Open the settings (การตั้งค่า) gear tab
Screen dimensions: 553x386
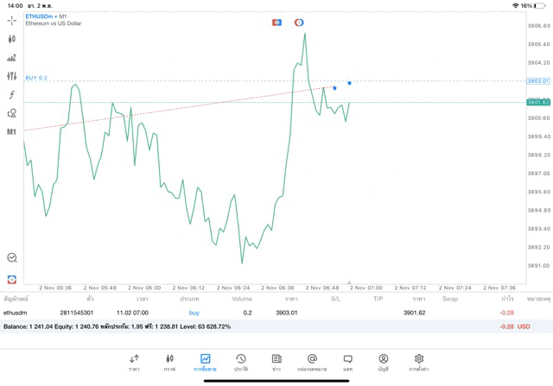point(419,361)
